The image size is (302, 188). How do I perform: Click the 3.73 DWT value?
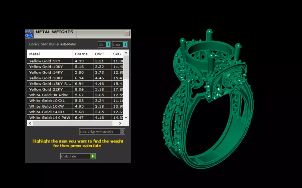click(x=99, y=72)
